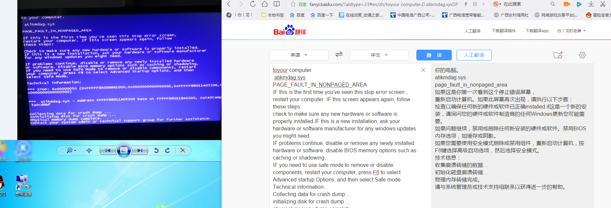This screenshot has width=611, height=208.
Task: Bookmark the page with the star icon
Action: click(293, 4)
